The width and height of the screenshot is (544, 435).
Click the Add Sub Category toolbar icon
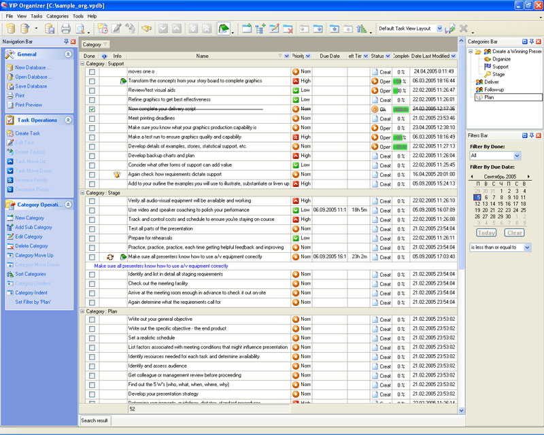pyautogui.click(x=260, y=29)
